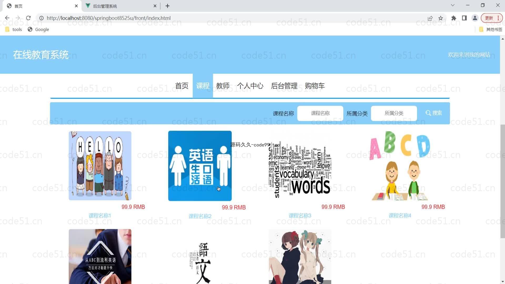Open the 英语生口活语 course thumbnail
This screenshot has height=284, width=505.
click(200, 166)
